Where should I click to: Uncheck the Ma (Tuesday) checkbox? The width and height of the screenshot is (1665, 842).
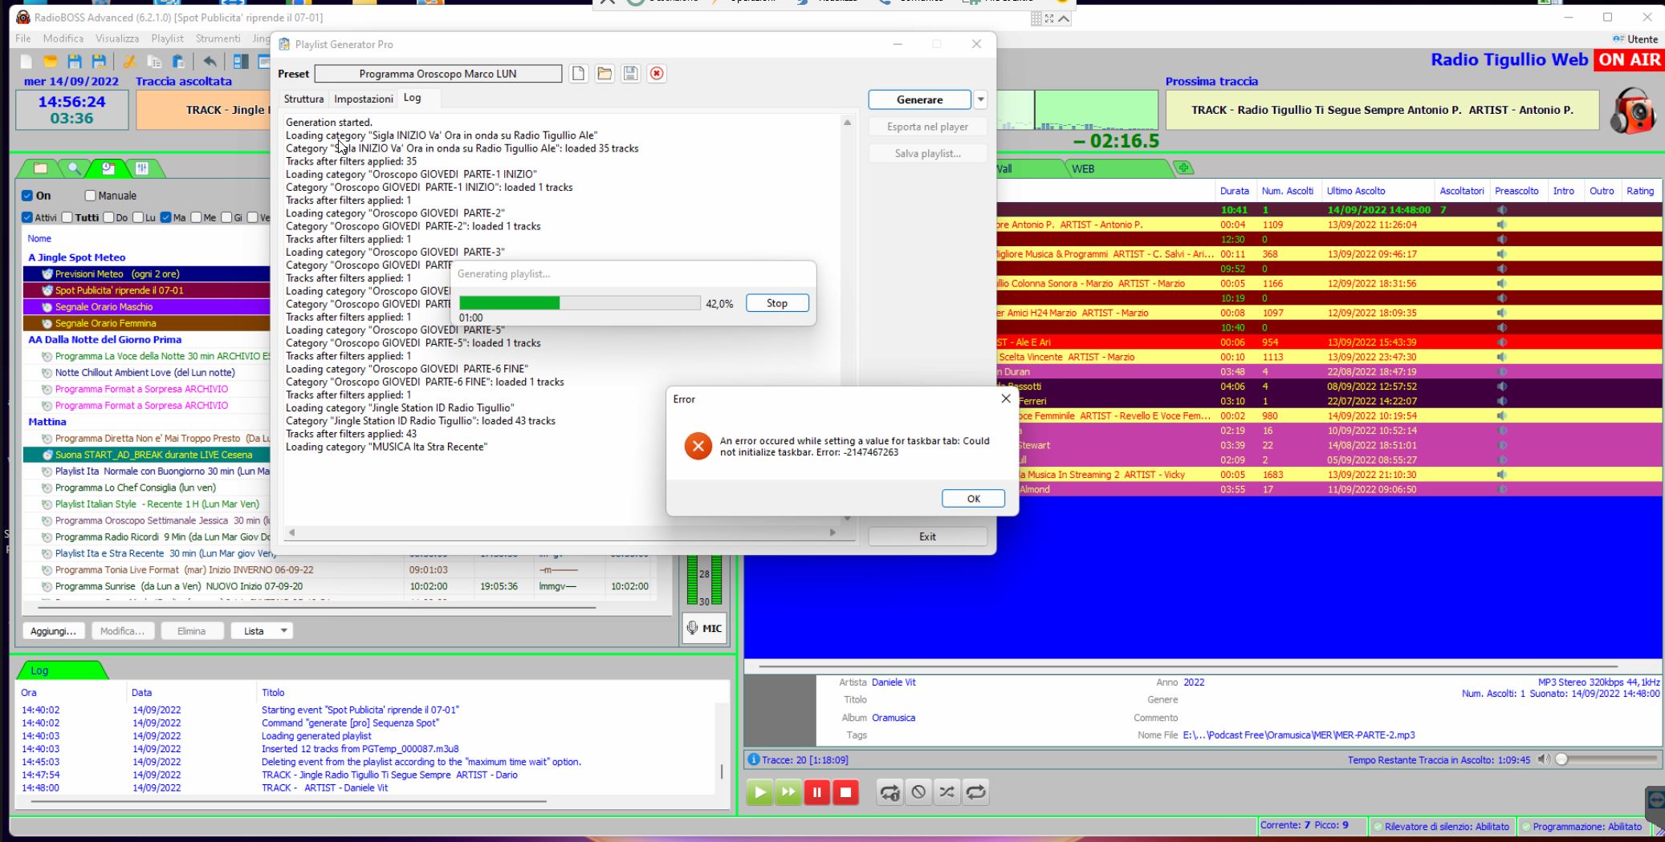pos(165,217)
